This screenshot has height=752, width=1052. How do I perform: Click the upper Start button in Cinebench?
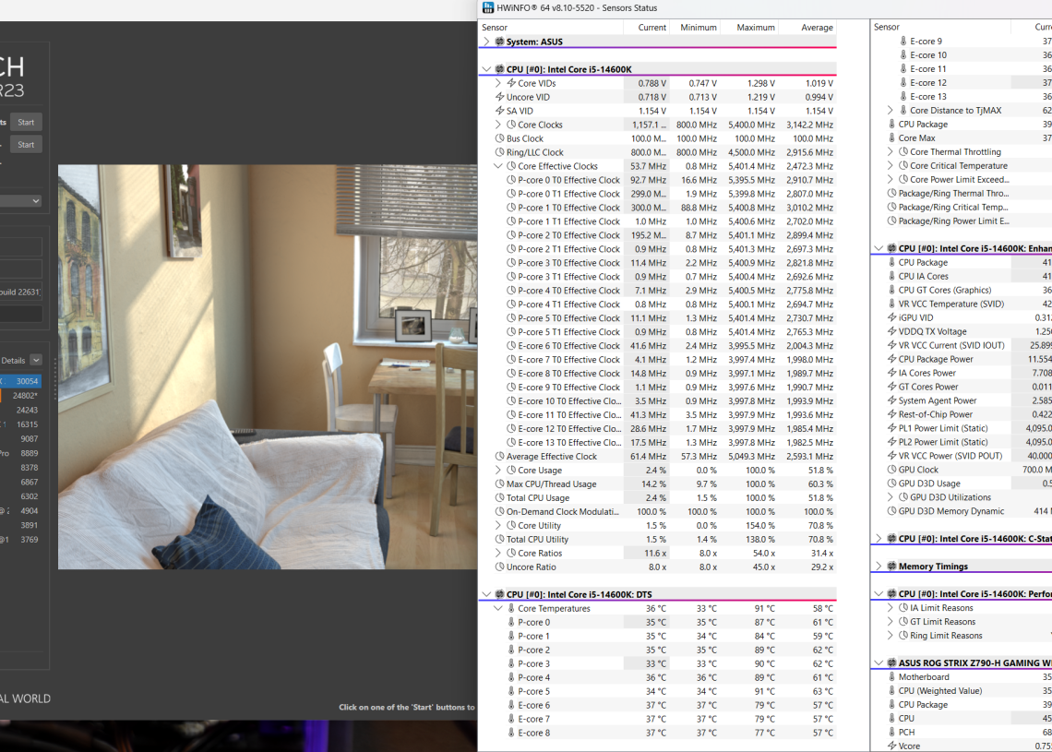tap(26, 122)
